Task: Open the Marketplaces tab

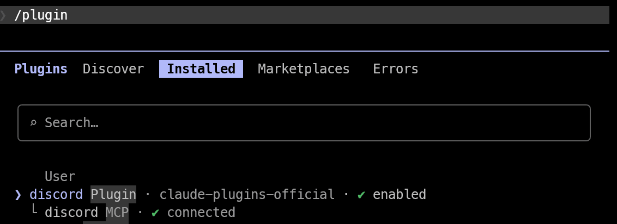Action: pos(304,69)
